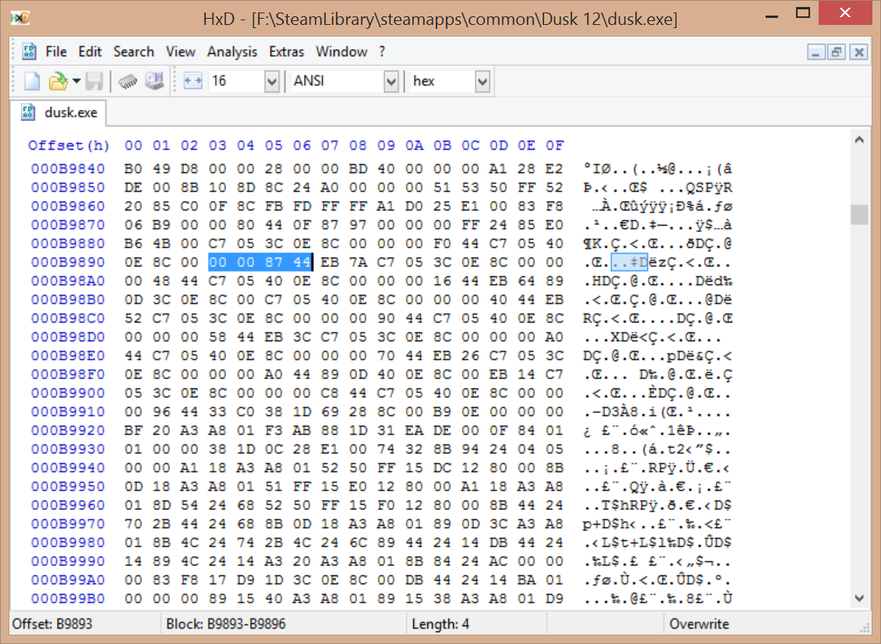This screenshot has height=644, width=881.
Task: Open the Search menu
Action: (133, 52)
